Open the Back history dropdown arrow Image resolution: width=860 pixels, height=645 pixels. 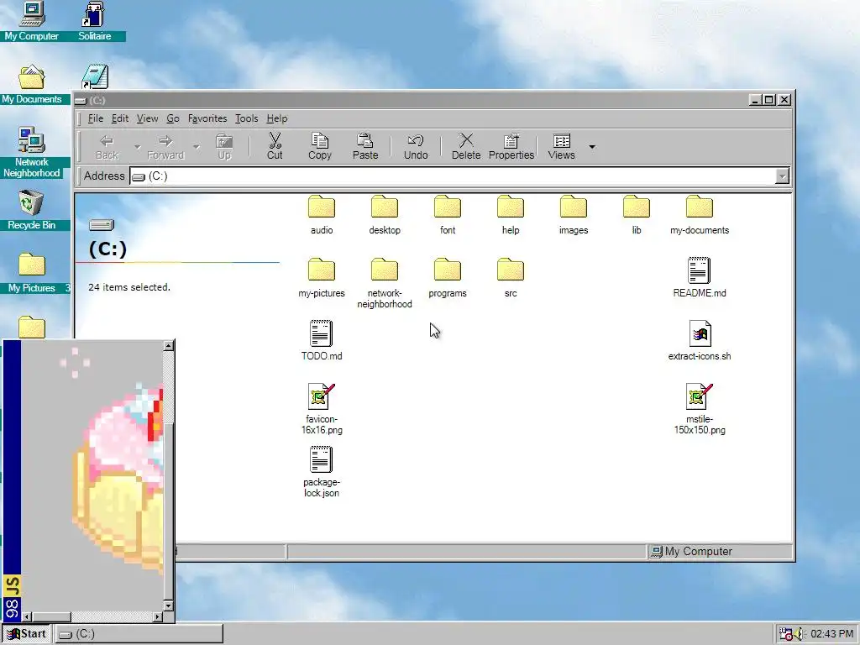point(137,147)
